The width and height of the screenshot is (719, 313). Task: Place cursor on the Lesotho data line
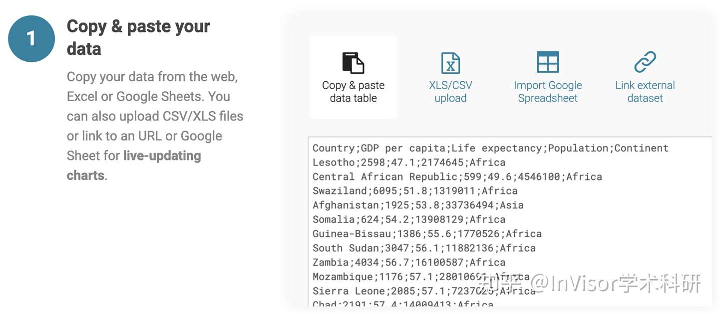tap(409, 162)
